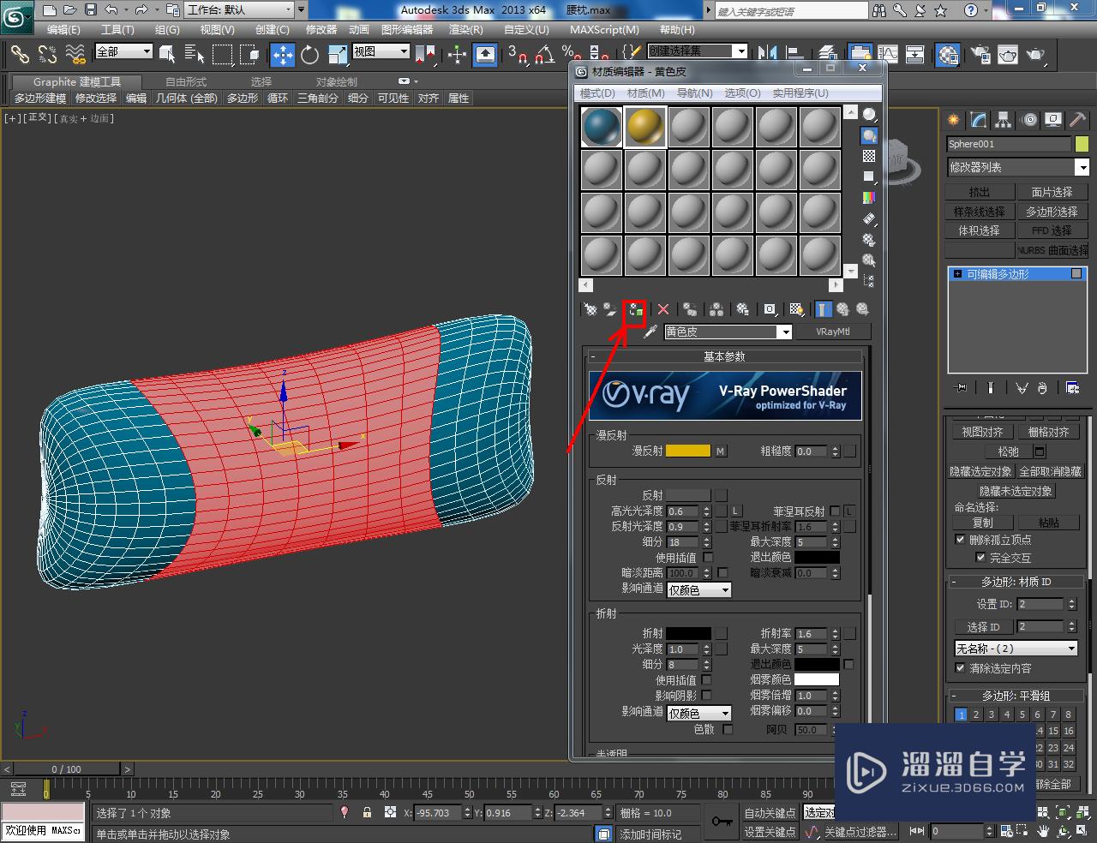Image resolution: width=1097 pixels, height=843 pixels.
Task: Open selection filter dropdown 全部
Action: (123, 51)
